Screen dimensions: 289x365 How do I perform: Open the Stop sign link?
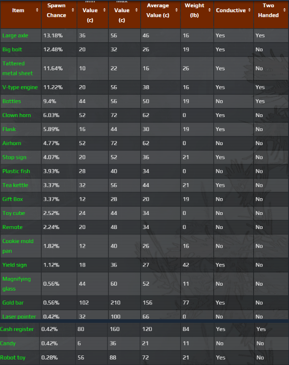[14, 157]
